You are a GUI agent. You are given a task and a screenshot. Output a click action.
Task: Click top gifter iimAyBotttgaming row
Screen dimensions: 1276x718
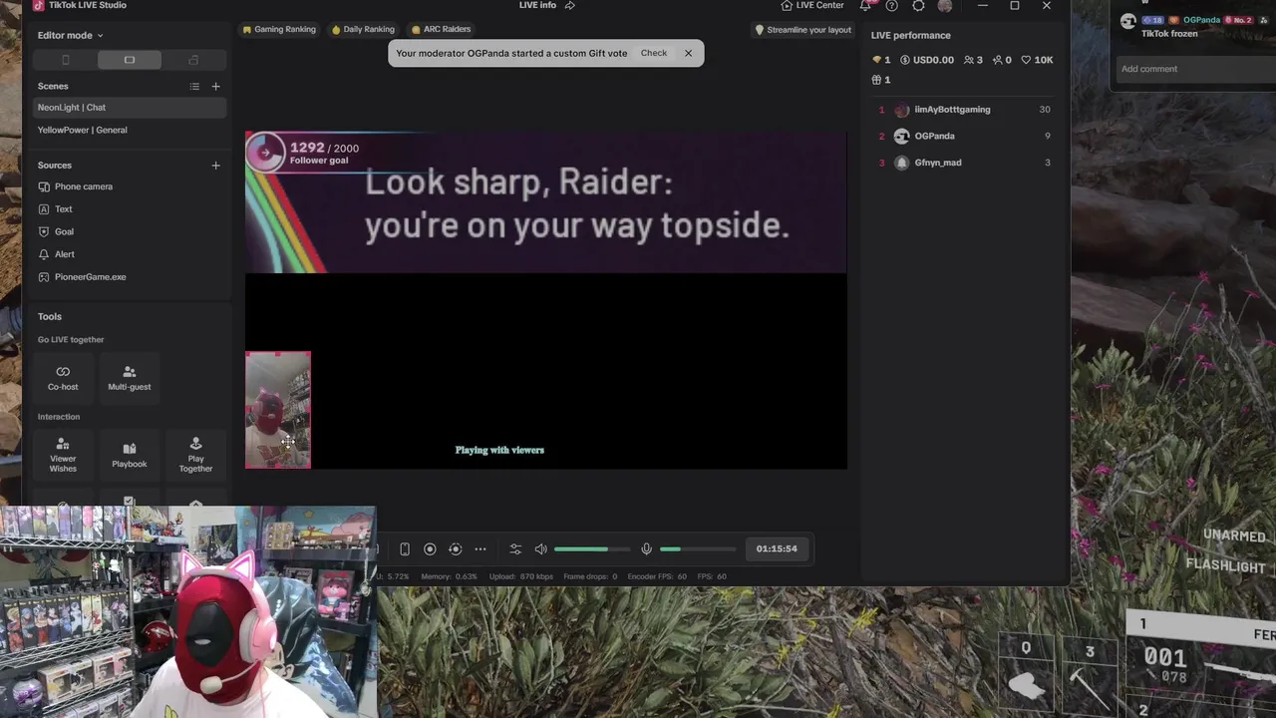point(964,110)
